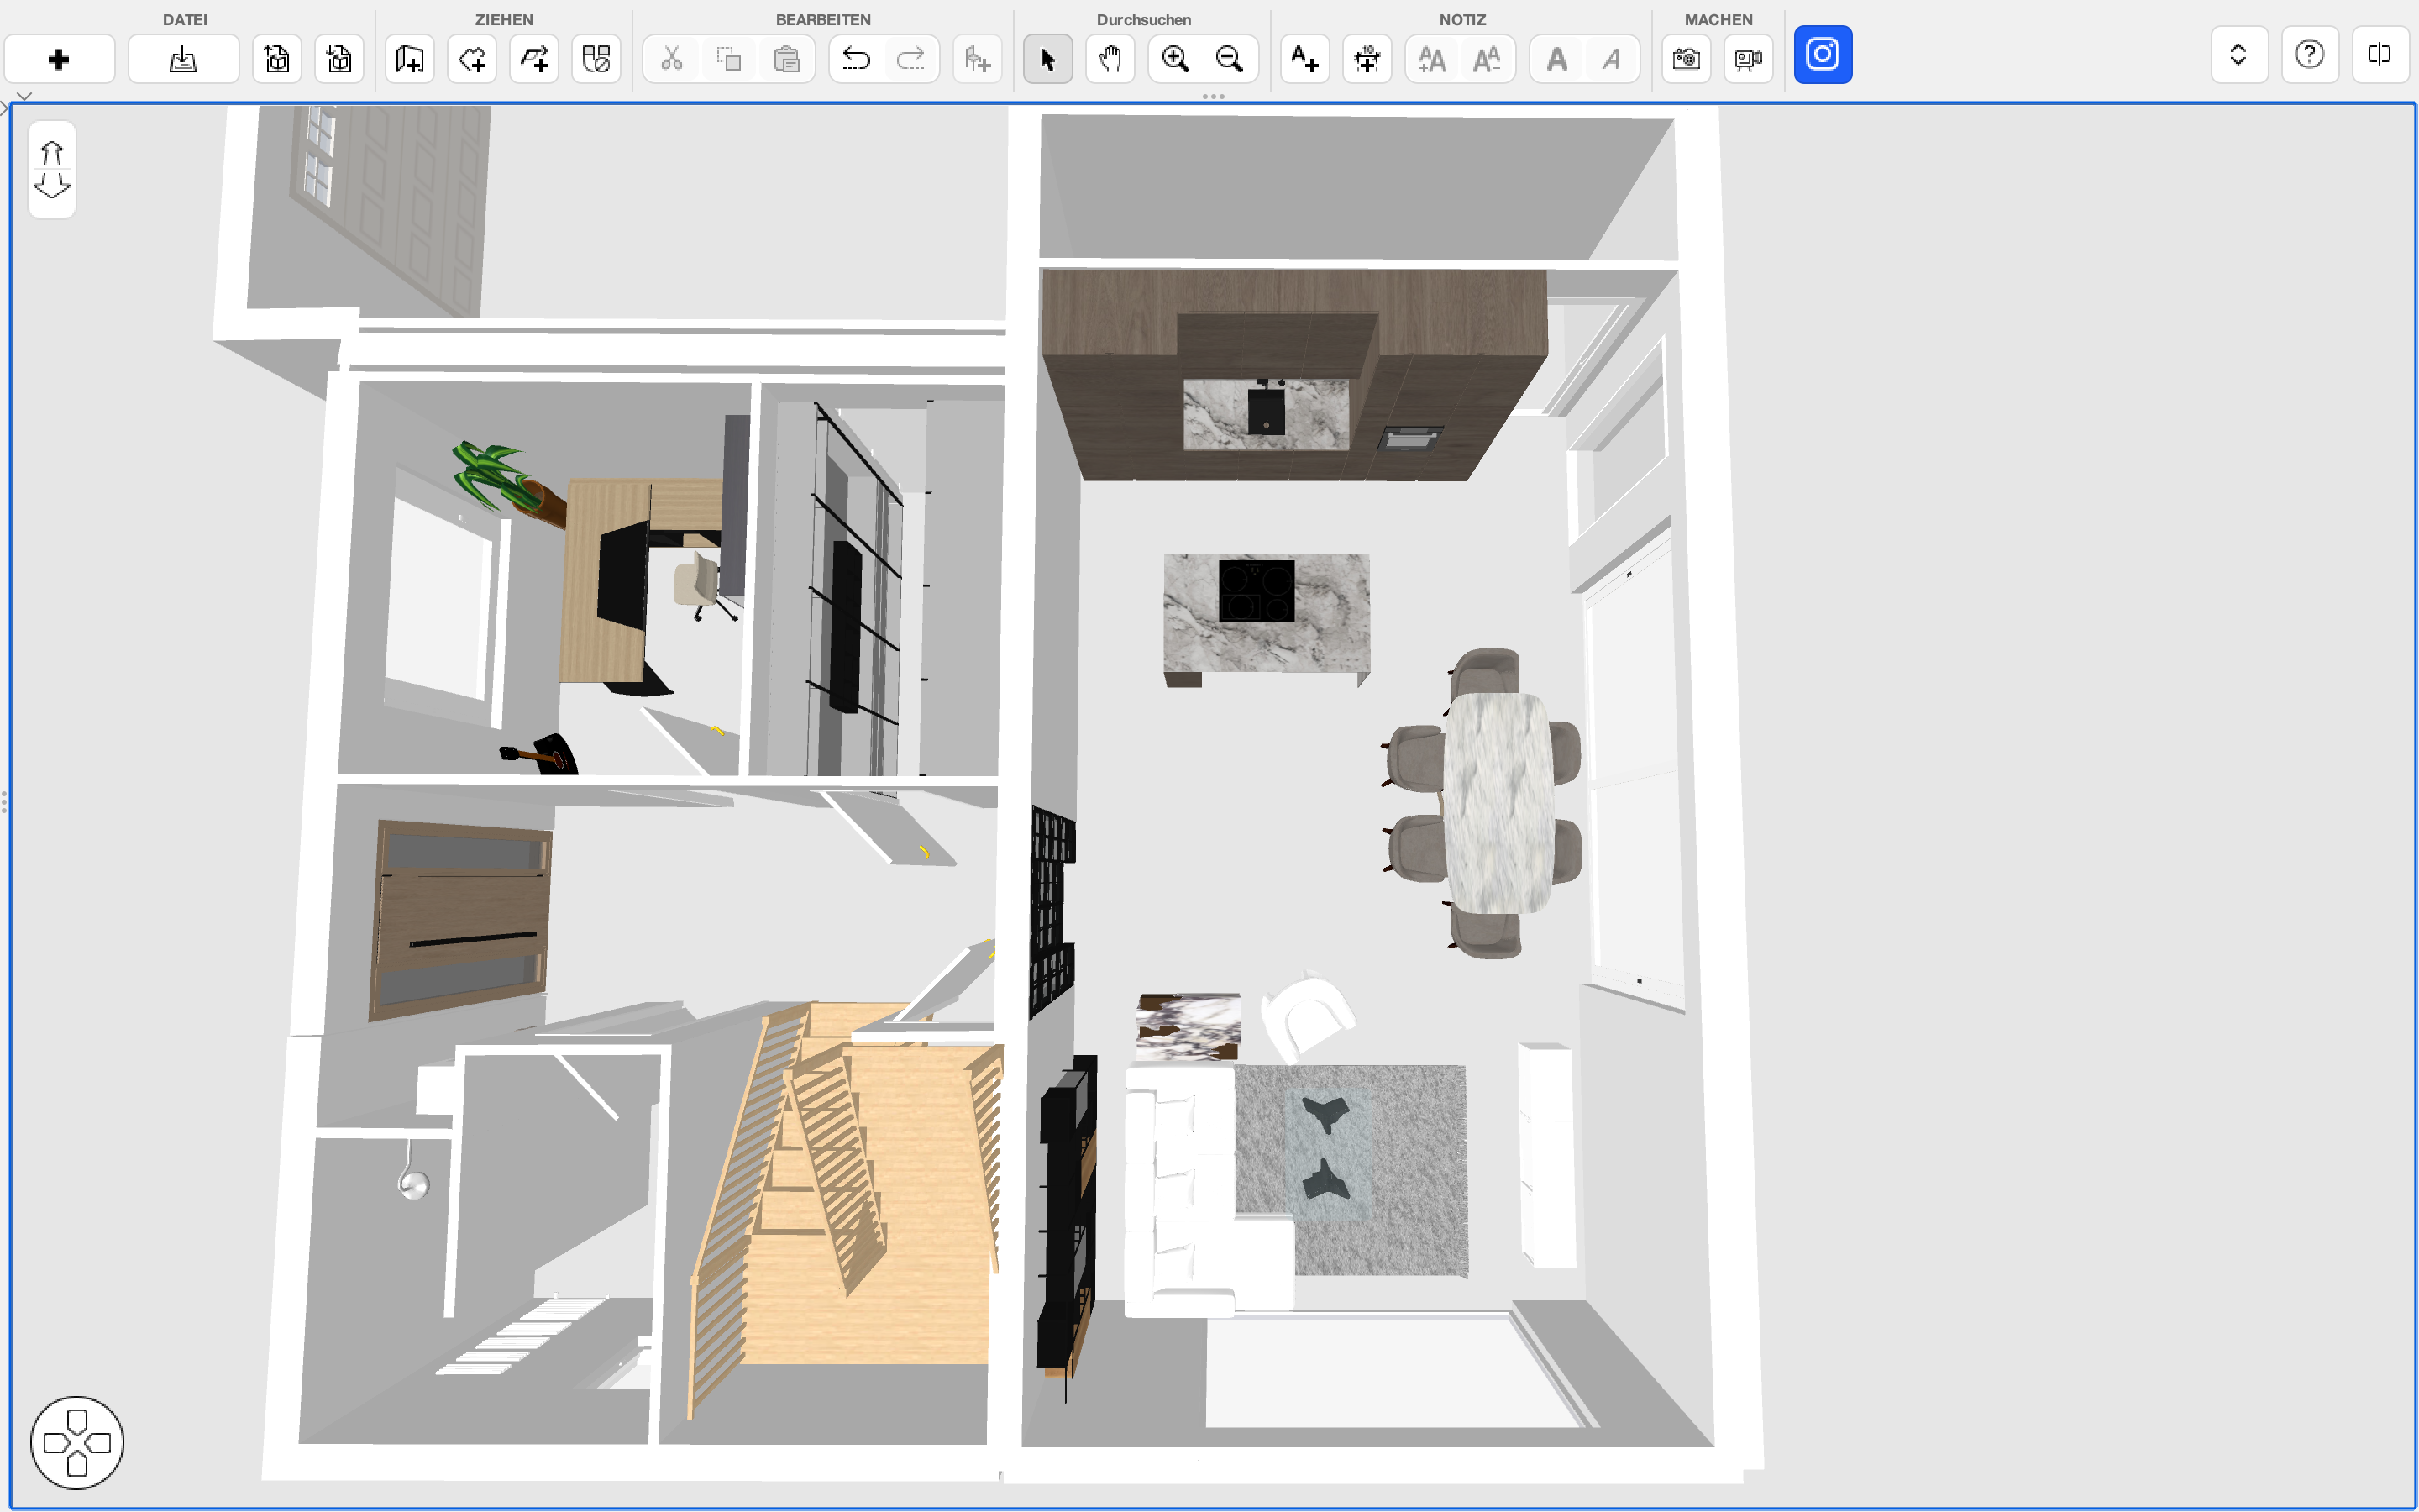Click the zoom in magnifier
Screen dimensions: 2419x1512
pos(1176,59)
